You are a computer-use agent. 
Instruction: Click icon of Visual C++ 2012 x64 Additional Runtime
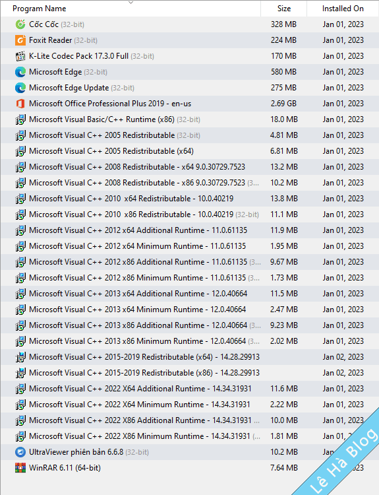click(x=20, y=230)
